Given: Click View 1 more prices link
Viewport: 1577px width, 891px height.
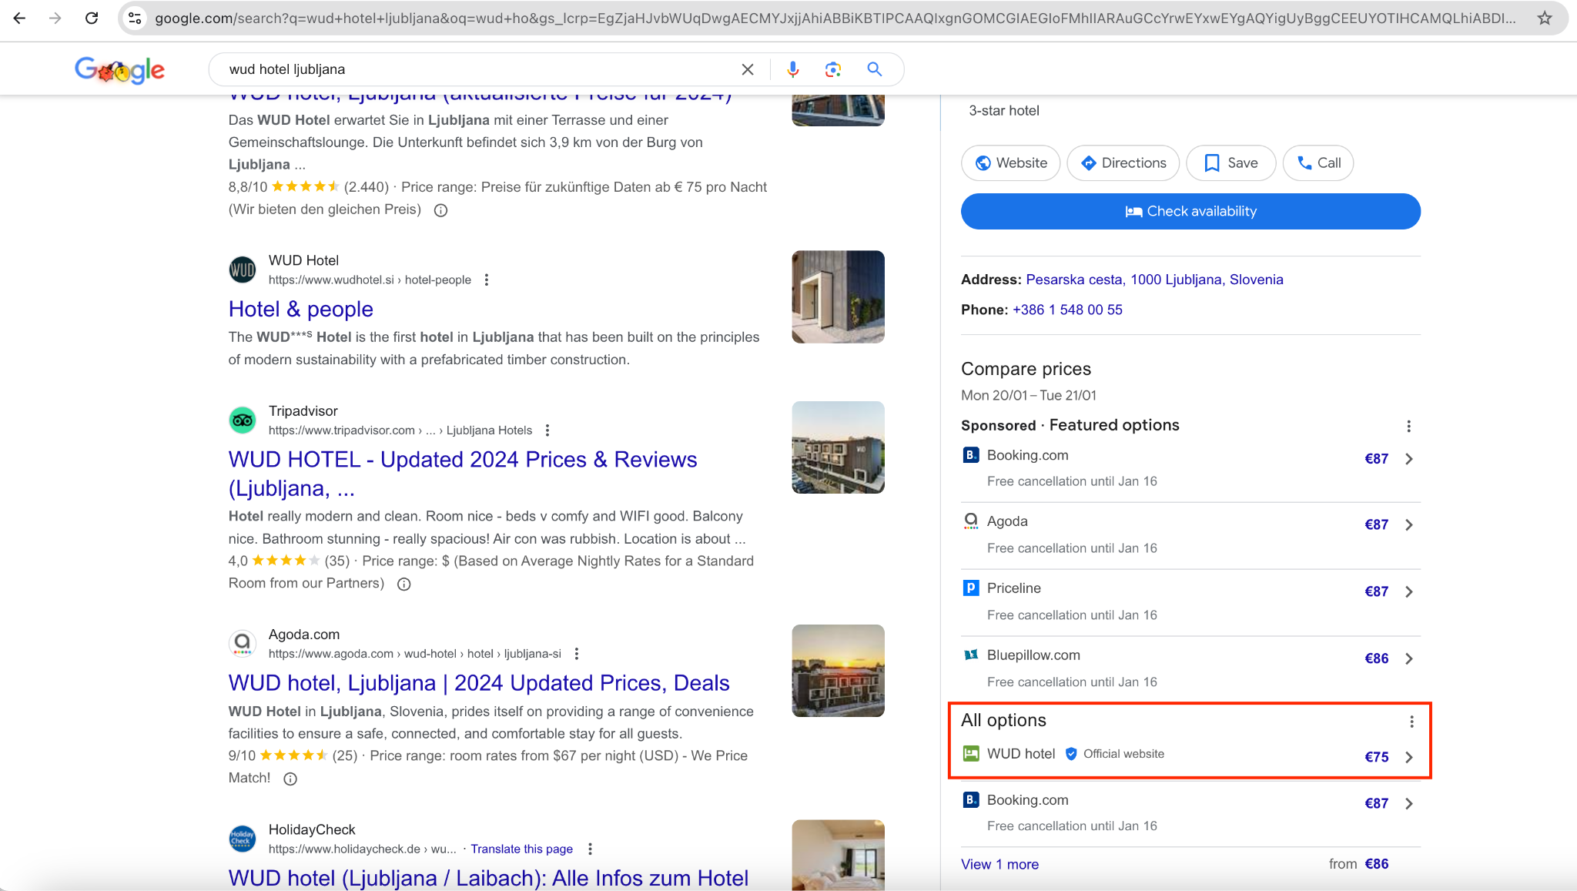Looking at the screenshot, I should tap(999, 864).
